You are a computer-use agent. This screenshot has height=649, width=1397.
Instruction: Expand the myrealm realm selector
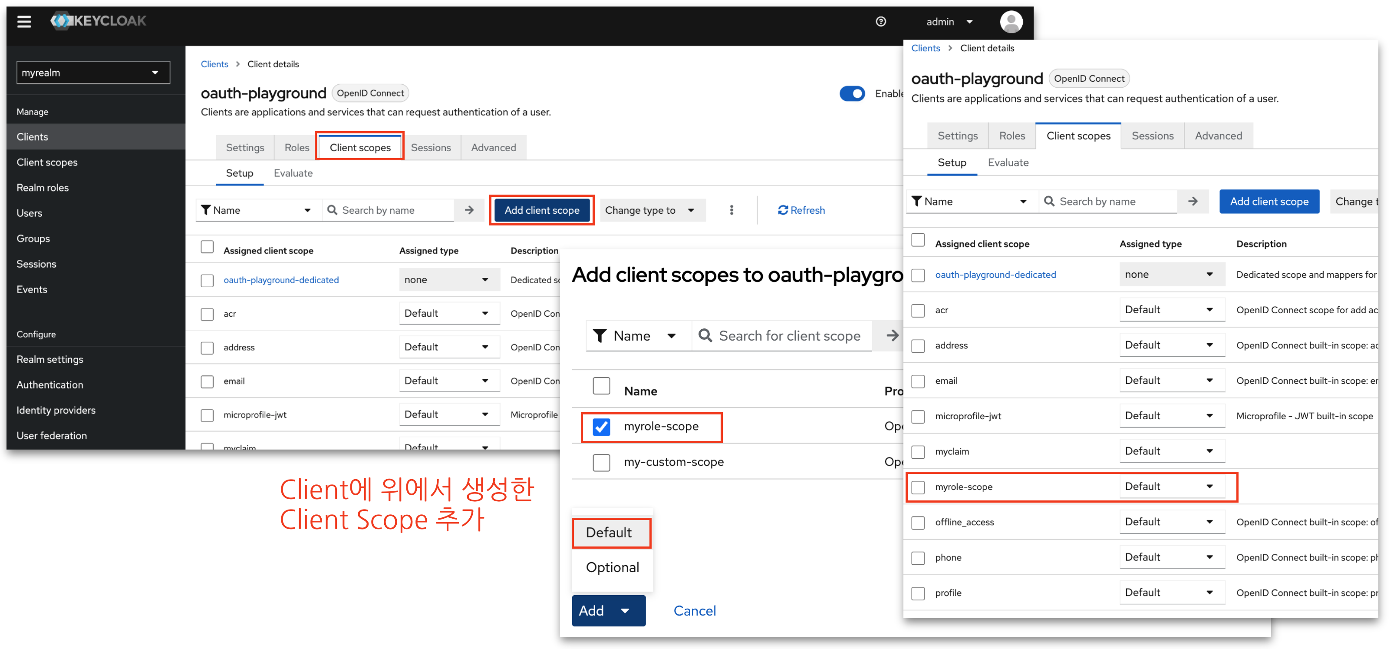[93, 73]
